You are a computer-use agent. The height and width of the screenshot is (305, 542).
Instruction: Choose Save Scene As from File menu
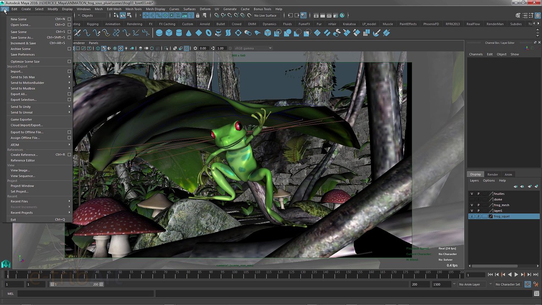22,37
